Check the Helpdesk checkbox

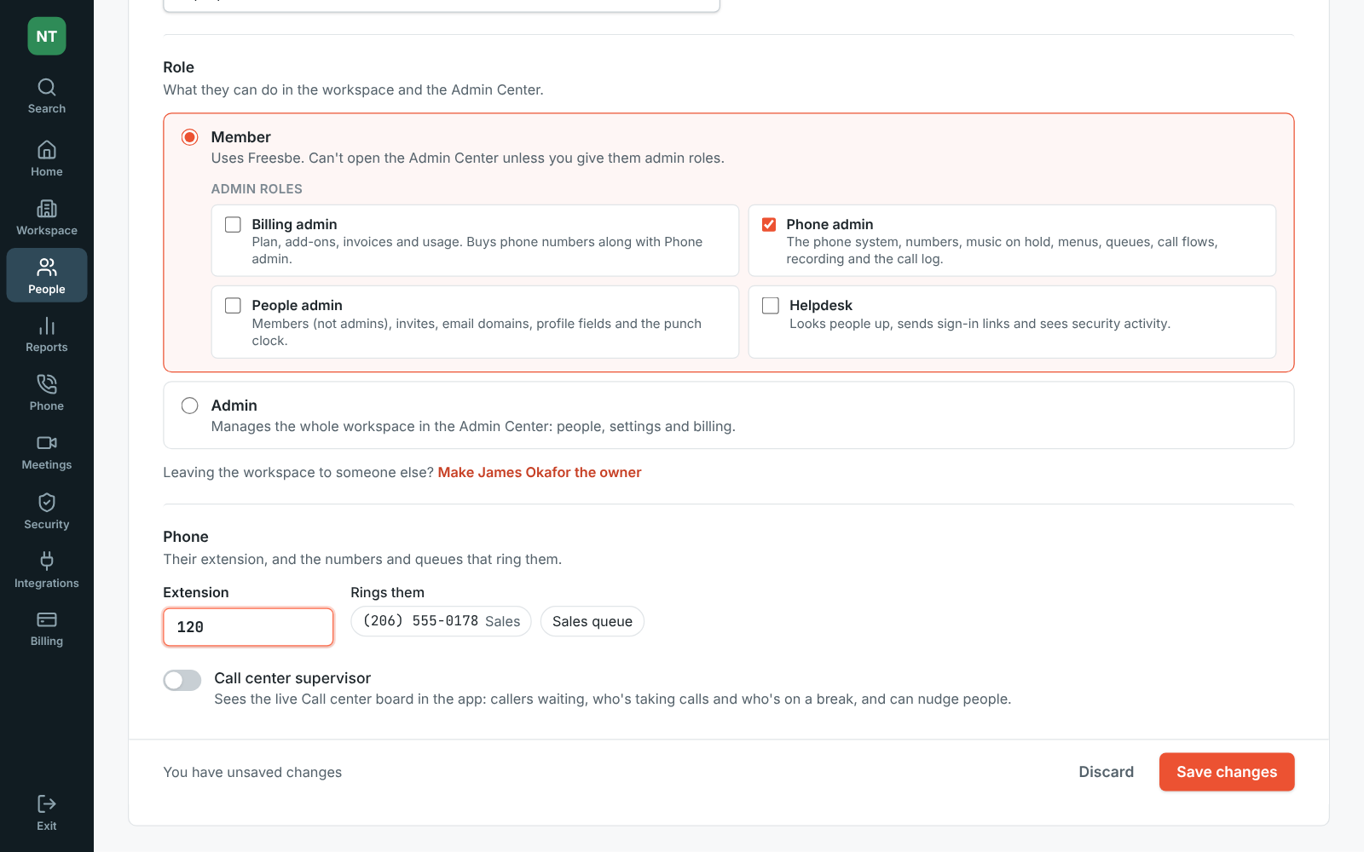pos(771,305)
